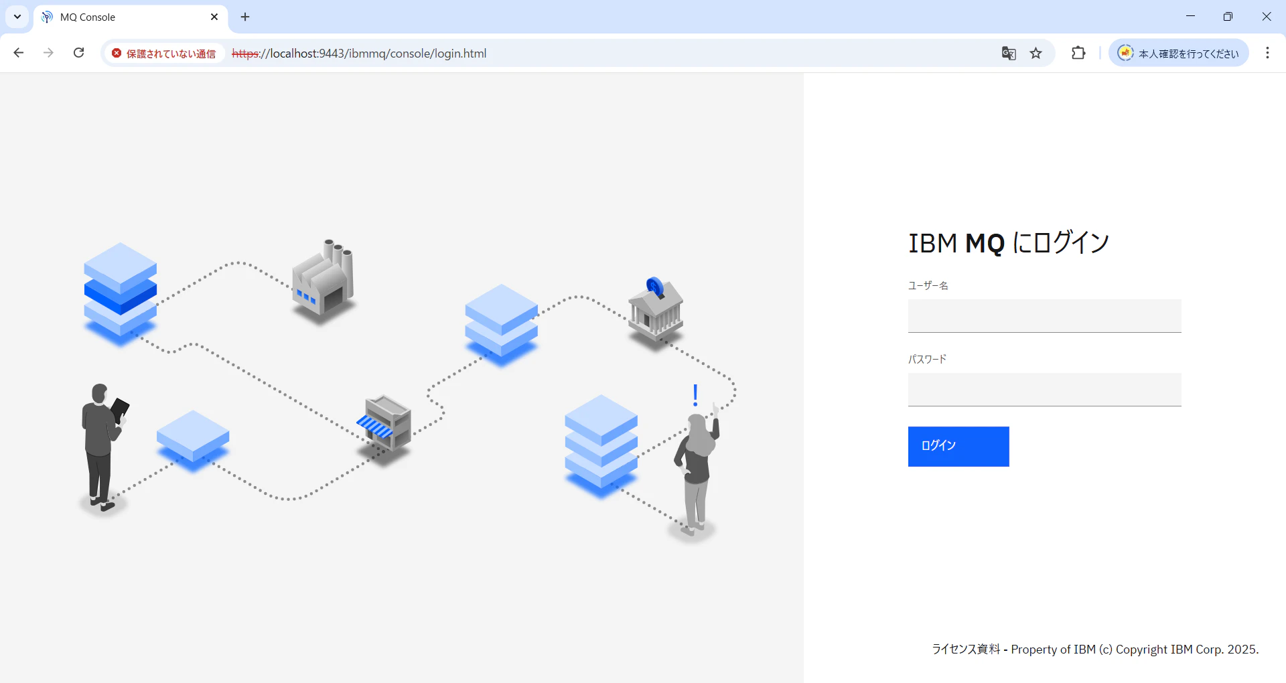
Task: Click the パスワード label
Action: point(927,360)
